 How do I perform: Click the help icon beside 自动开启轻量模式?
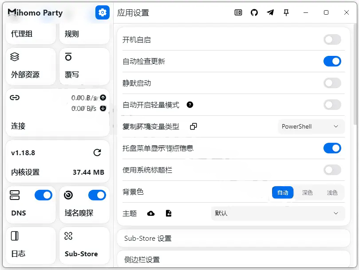coord(190,105)
